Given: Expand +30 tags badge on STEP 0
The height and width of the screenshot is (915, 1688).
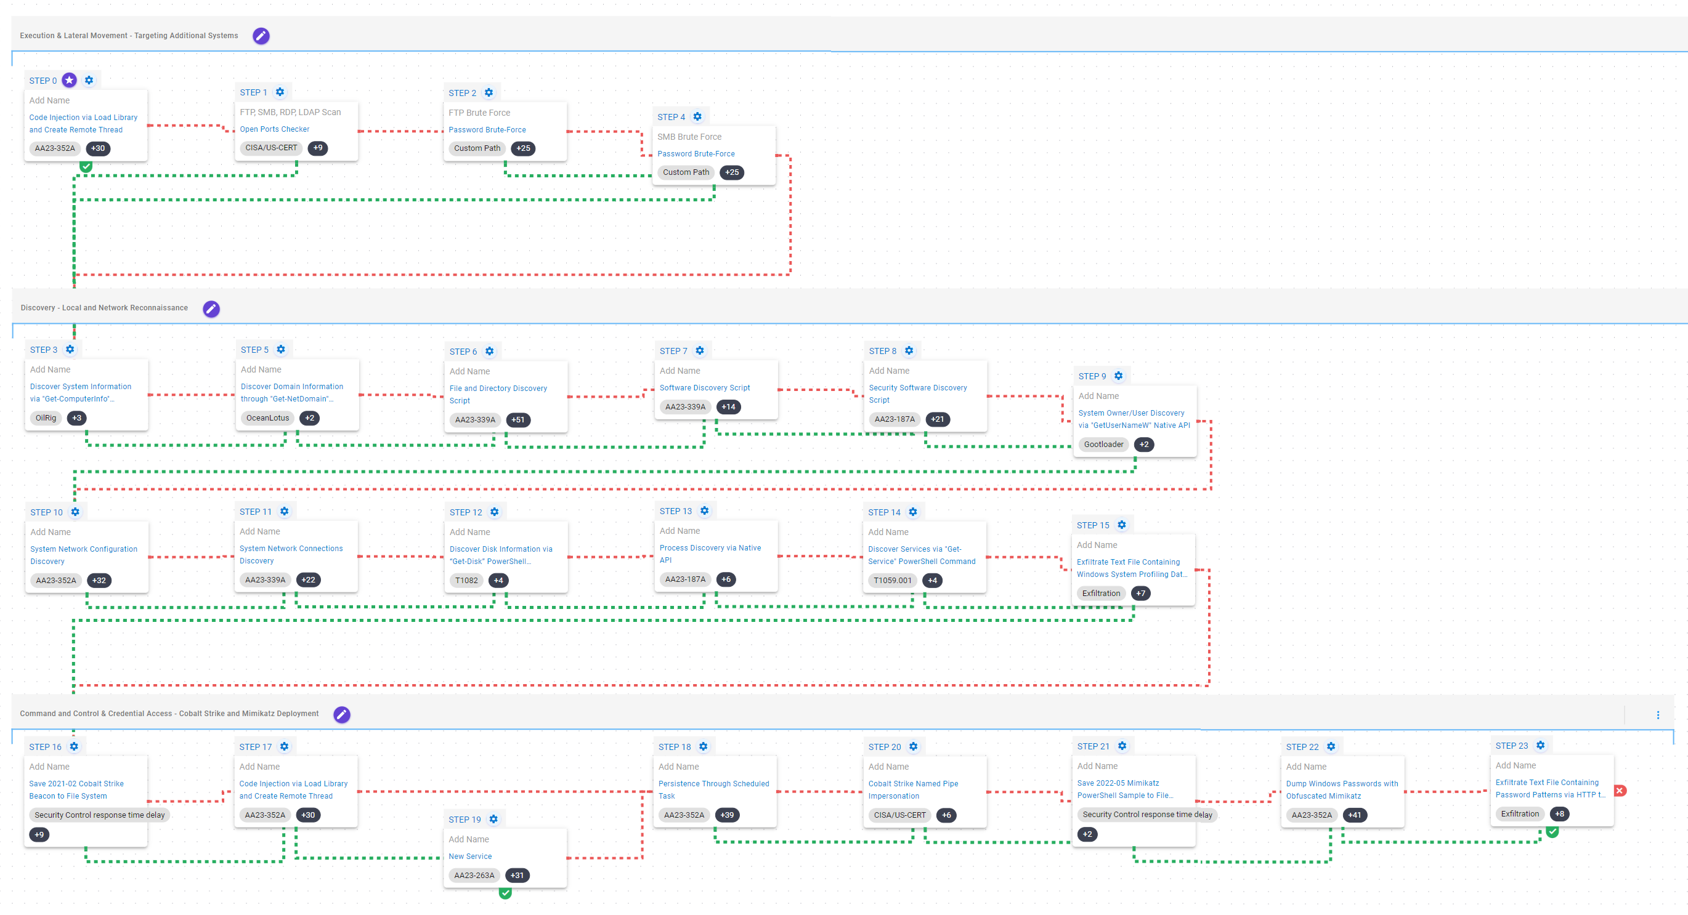Looking at the screenshot, I should [97, 148].
